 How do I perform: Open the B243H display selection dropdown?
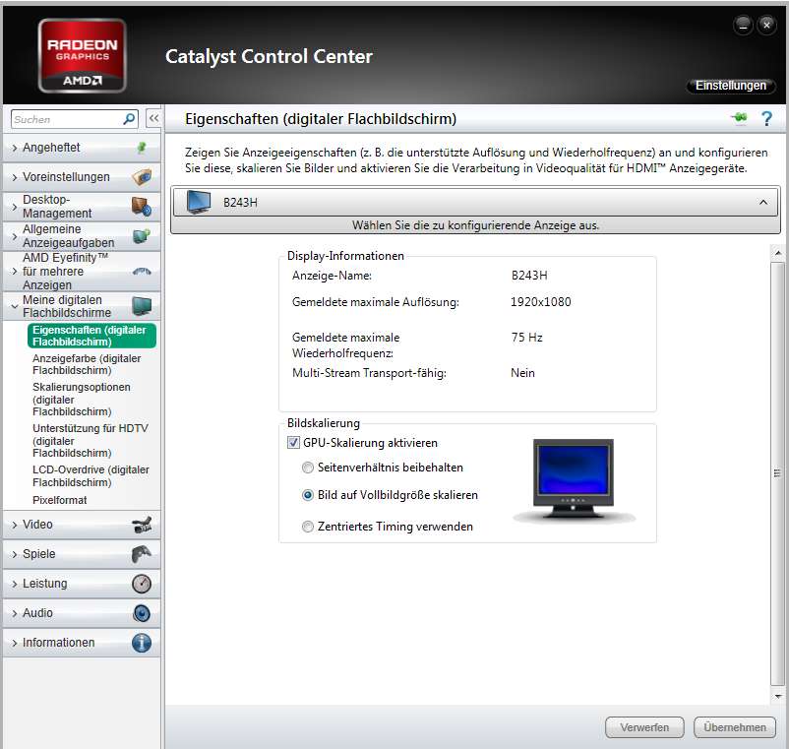tap(475, 202)
